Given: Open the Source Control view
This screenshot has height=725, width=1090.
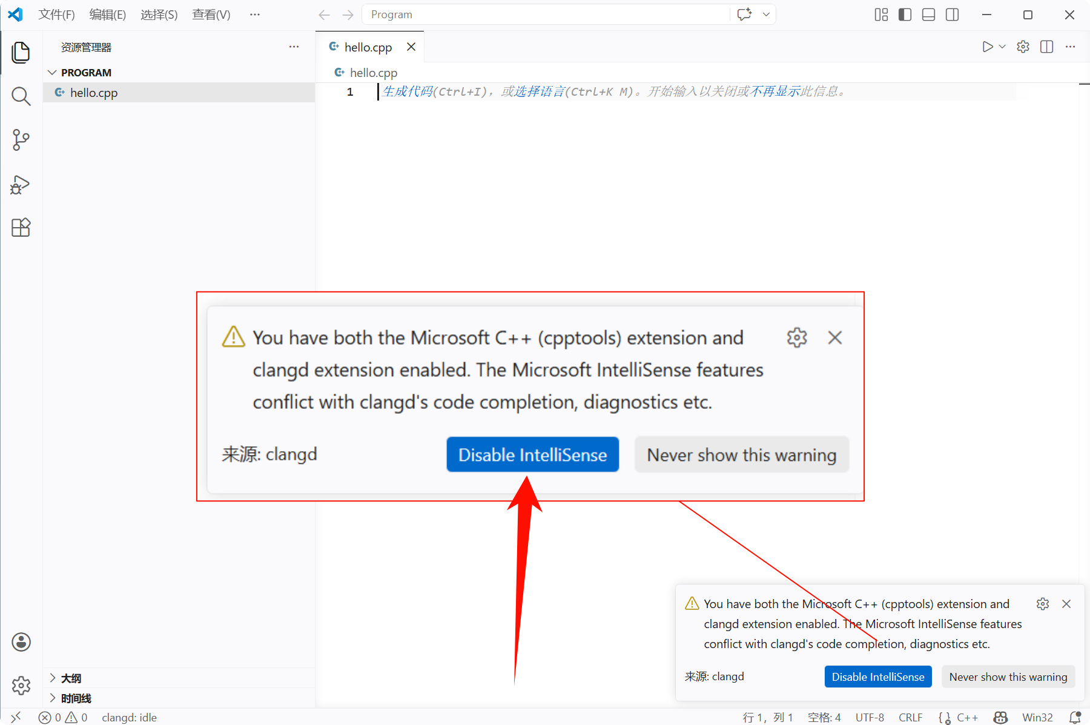Looking at the screenshot, I should click(x=21, y=140).
